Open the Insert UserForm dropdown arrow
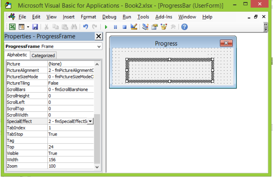This screenshot has width=273, height=177. coord(28,27)
